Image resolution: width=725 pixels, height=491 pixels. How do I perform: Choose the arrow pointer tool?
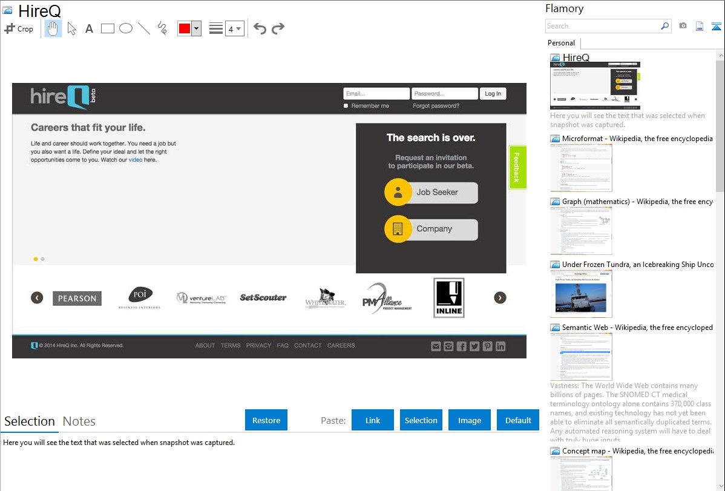[71, 28]
